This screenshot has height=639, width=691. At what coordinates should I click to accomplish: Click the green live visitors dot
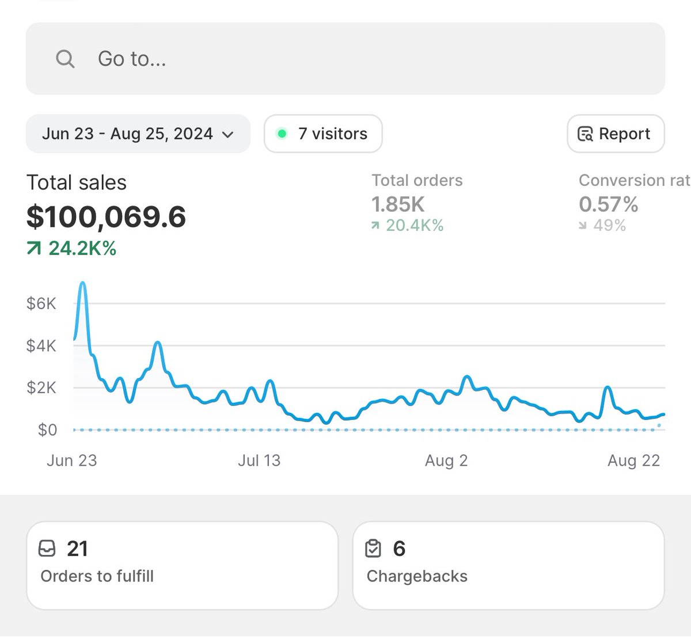point(282,133)
